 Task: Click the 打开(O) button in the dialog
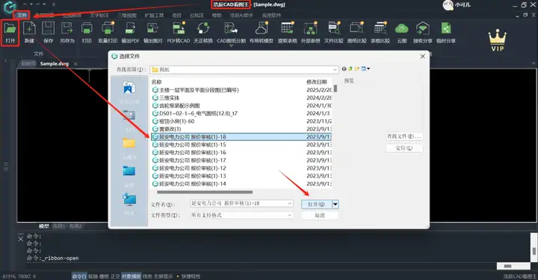(x=316, y=205)
